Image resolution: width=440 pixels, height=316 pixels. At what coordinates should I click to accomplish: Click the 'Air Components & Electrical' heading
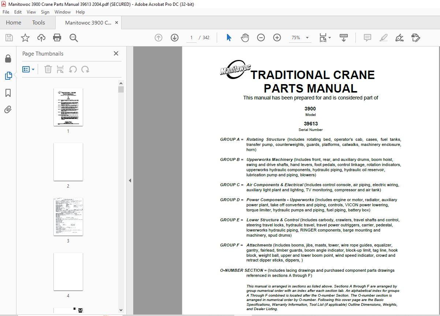[x=275, y=185]
